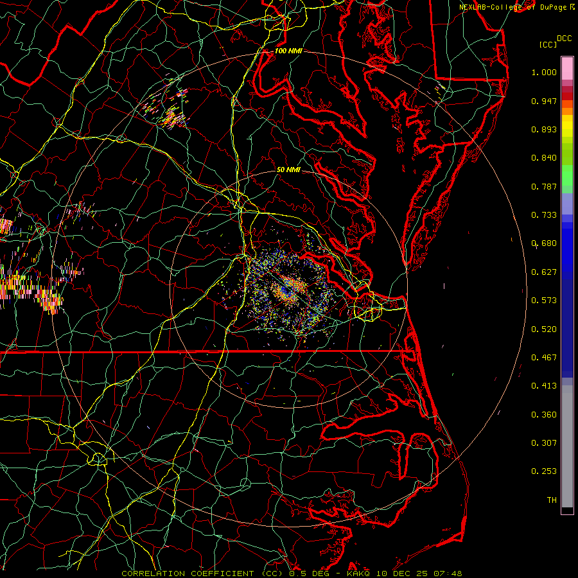Image resolution: width=578 pixels, height=578 pixels.
Task: Click the 0.307 value on the color scale
Action: (544, 443)
